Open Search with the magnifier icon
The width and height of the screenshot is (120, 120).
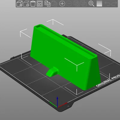[91, 4]
